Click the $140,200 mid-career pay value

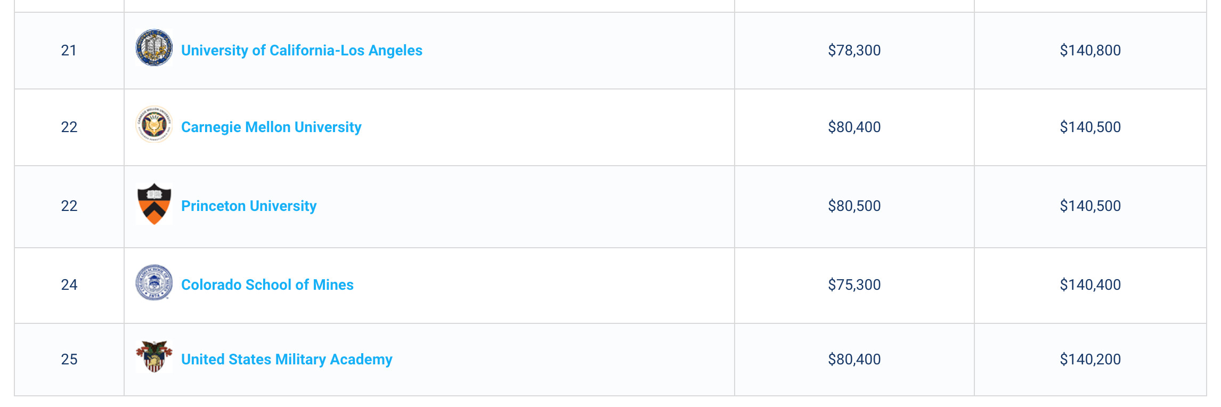point(1090,359)
